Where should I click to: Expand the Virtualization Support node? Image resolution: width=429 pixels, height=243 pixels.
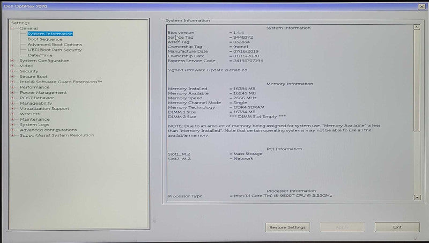12,108
